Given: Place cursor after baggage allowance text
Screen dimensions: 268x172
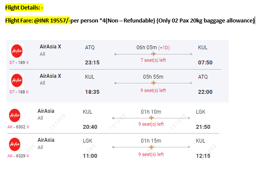Looking at the screenshot, I should click(255, 20).
